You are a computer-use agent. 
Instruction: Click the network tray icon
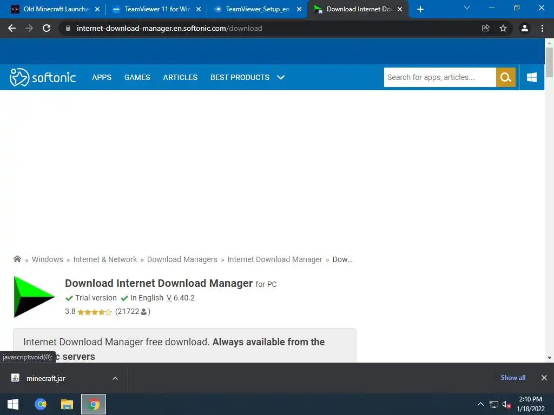pyautogui.click(x=494, y=404)
